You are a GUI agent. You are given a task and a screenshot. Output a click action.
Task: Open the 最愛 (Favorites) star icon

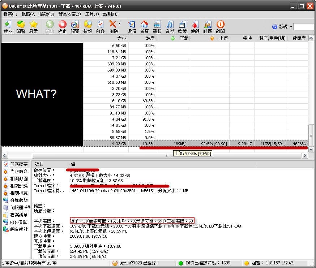[x=34, y=26]
